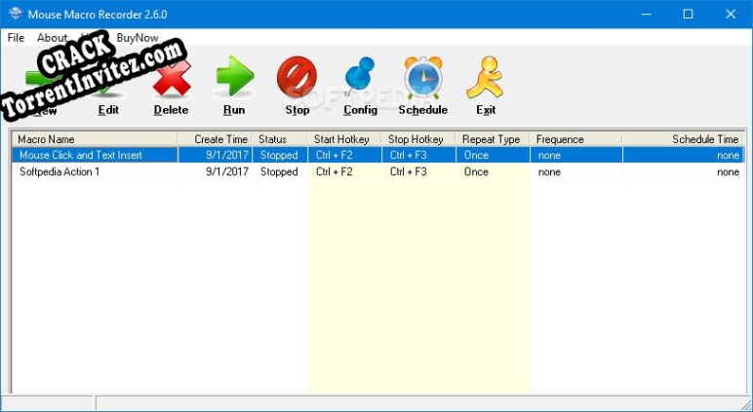Click Ctrl + F2 in Softpedia Action 1 row
This screenshot has width=753, height=412.
(335, 171)
